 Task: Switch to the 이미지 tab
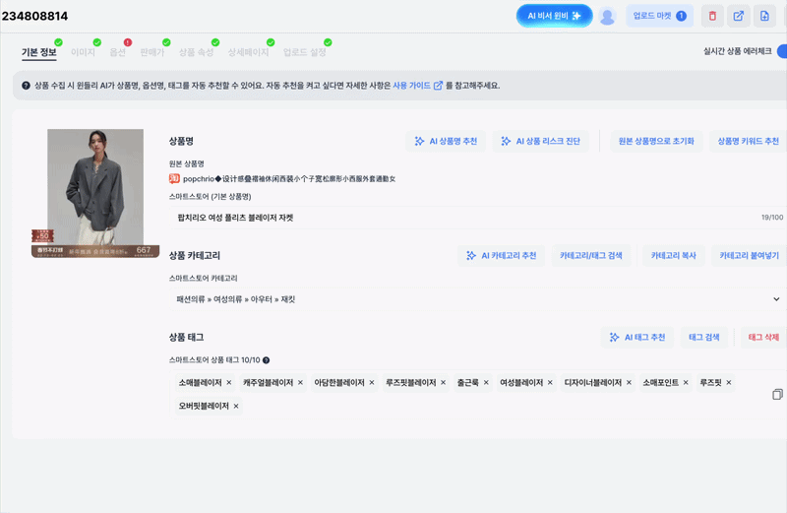83,52
